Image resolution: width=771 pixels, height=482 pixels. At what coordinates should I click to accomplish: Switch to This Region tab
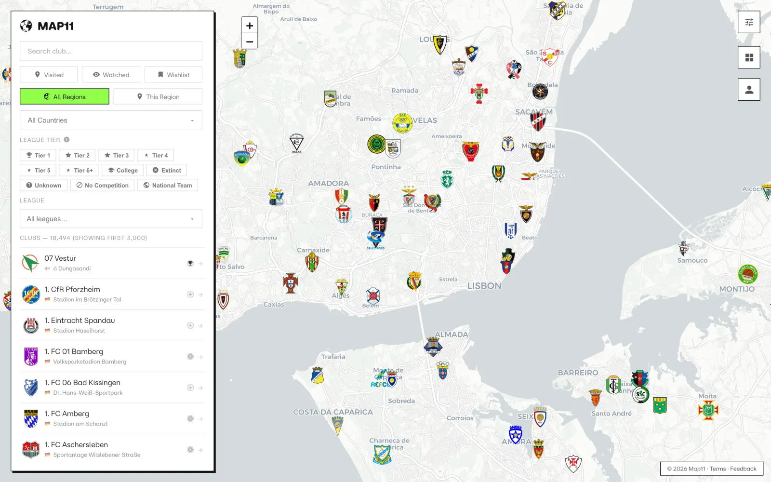158,96
